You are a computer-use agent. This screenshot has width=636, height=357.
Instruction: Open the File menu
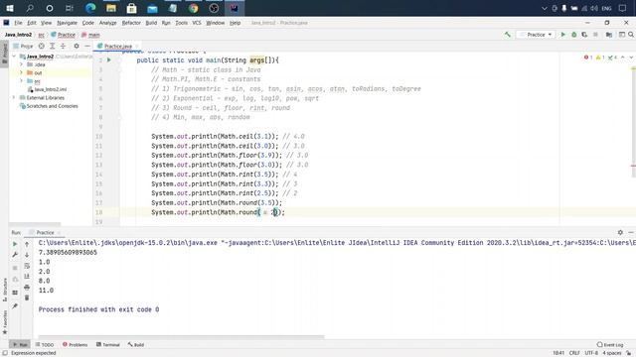click(x=18, y=23)
